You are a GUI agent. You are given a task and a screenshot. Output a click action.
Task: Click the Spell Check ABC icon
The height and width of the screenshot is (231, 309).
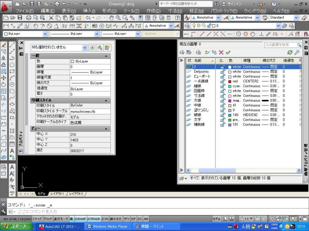(12, 193)
